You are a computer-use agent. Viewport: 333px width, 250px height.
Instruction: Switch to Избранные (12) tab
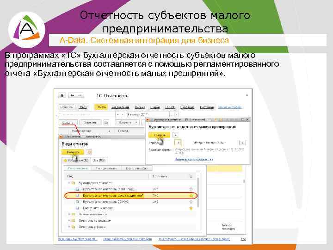click(76, 160)
